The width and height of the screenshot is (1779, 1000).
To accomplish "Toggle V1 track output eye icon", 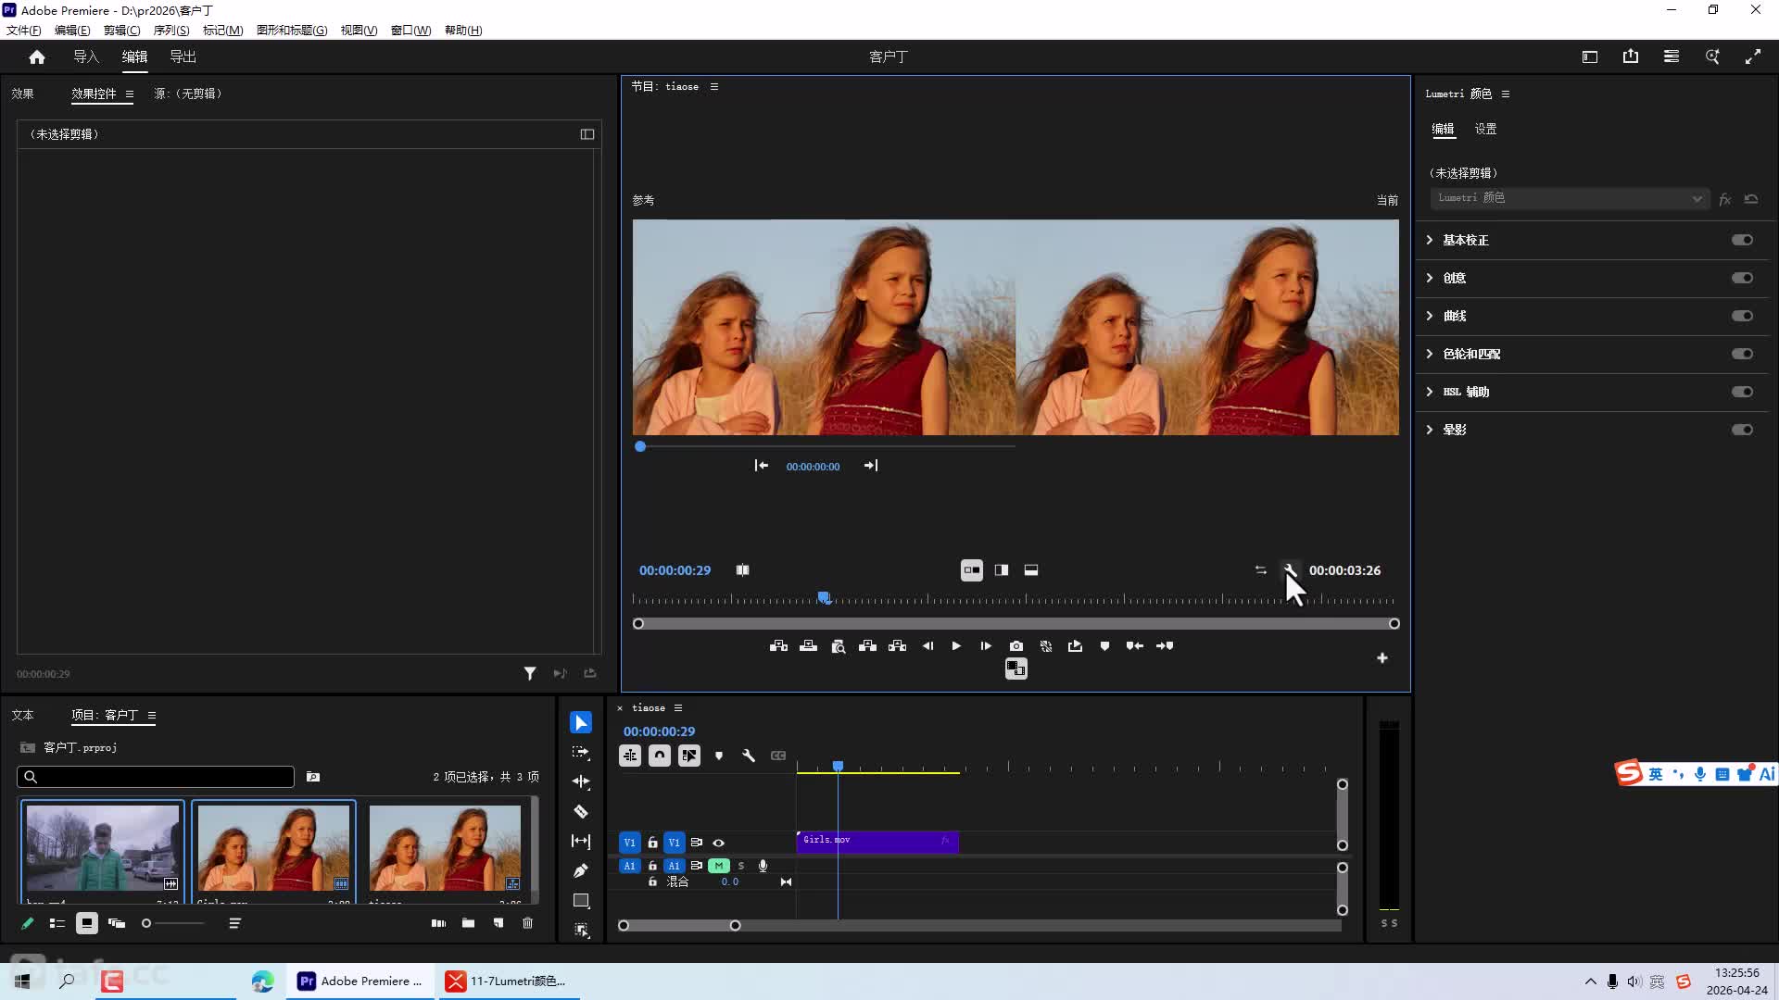I will pos(718,843).
